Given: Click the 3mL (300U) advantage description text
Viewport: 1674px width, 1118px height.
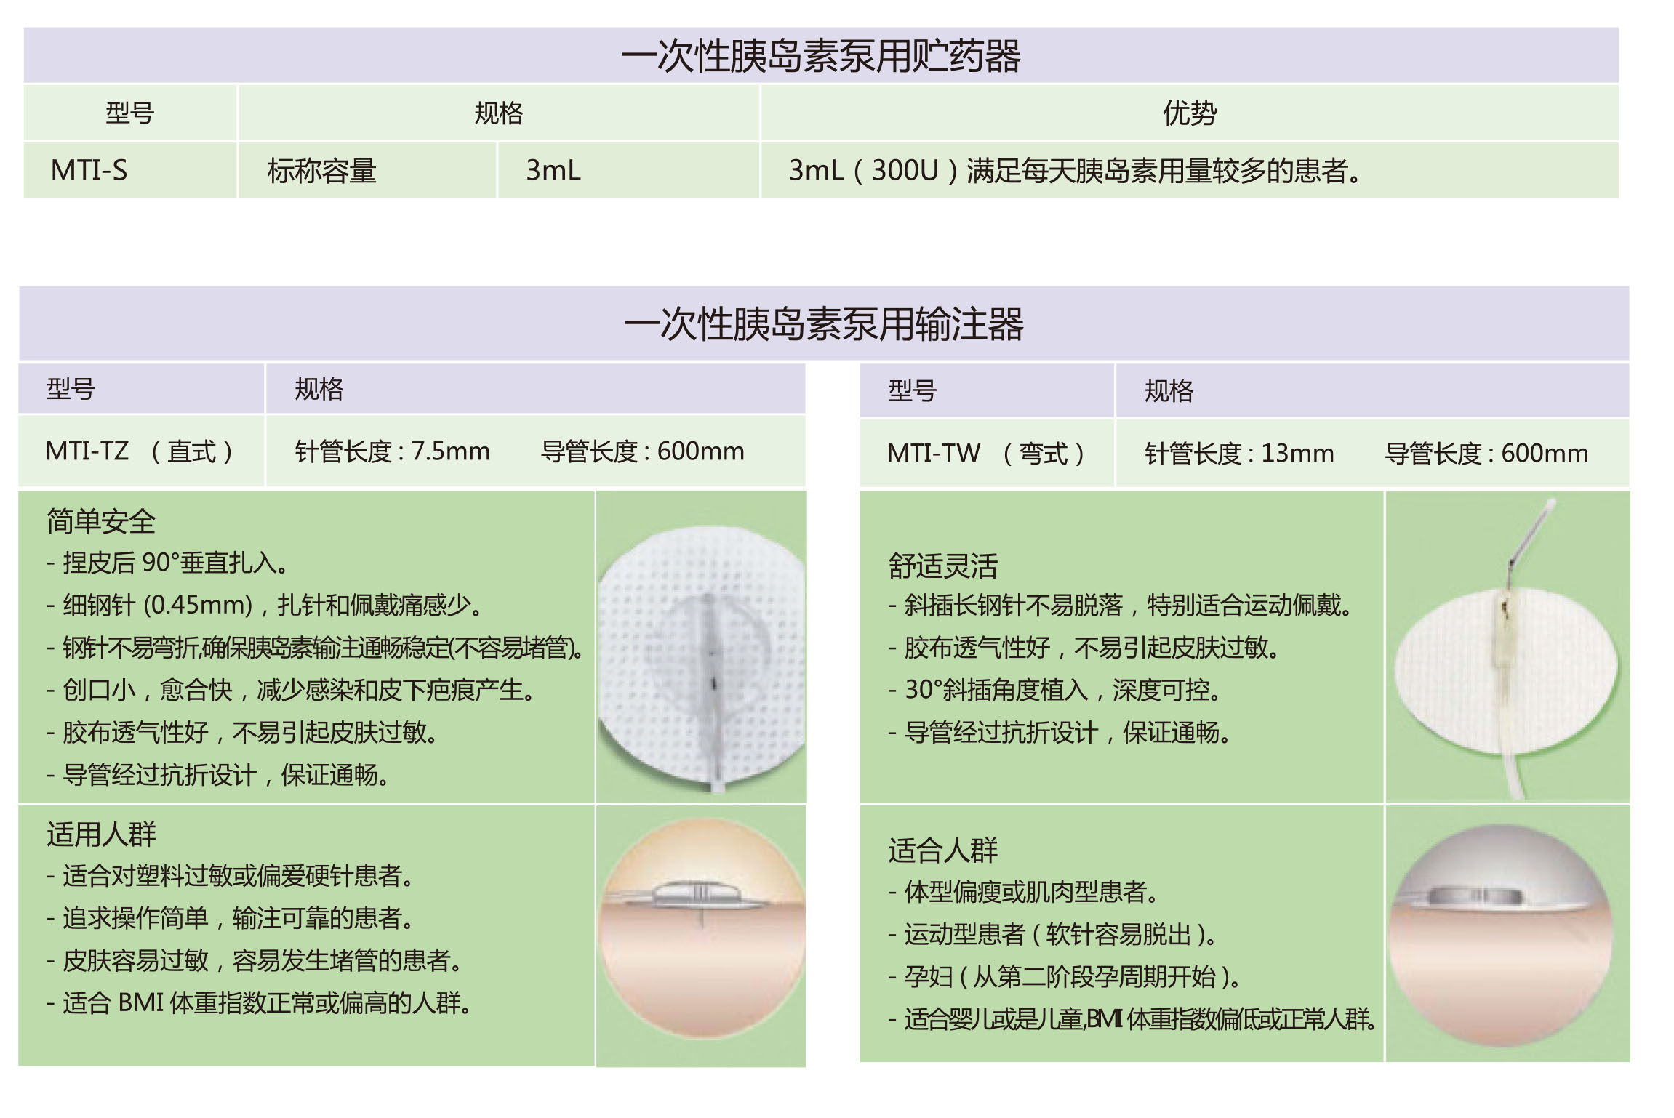Looking at the screenshot, I should click(x=1074, y=171).
